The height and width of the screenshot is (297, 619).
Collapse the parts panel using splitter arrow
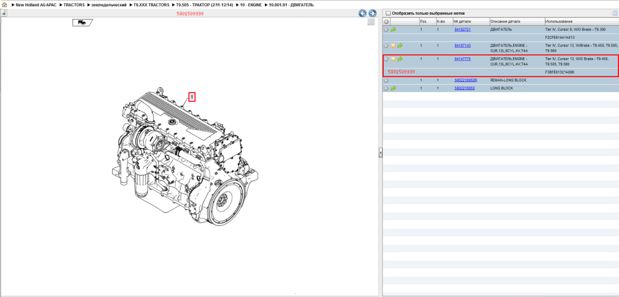(381, 152)
